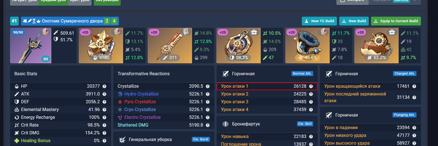Screen dimensions: 438x146
Task: Click New TC Build button
Action: pyautogui.click(x=319, y=21)
